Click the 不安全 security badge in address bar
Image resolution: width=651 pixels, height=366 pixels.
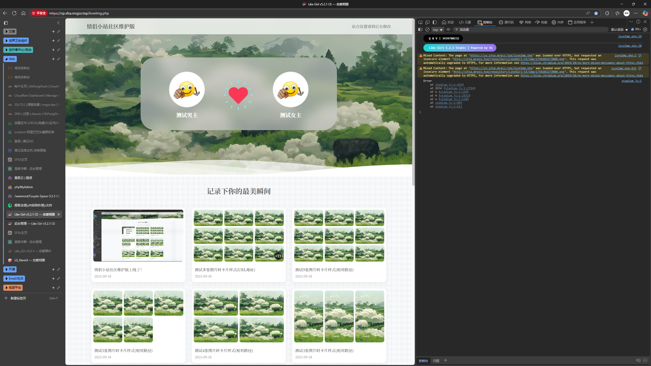coord(39,13)
